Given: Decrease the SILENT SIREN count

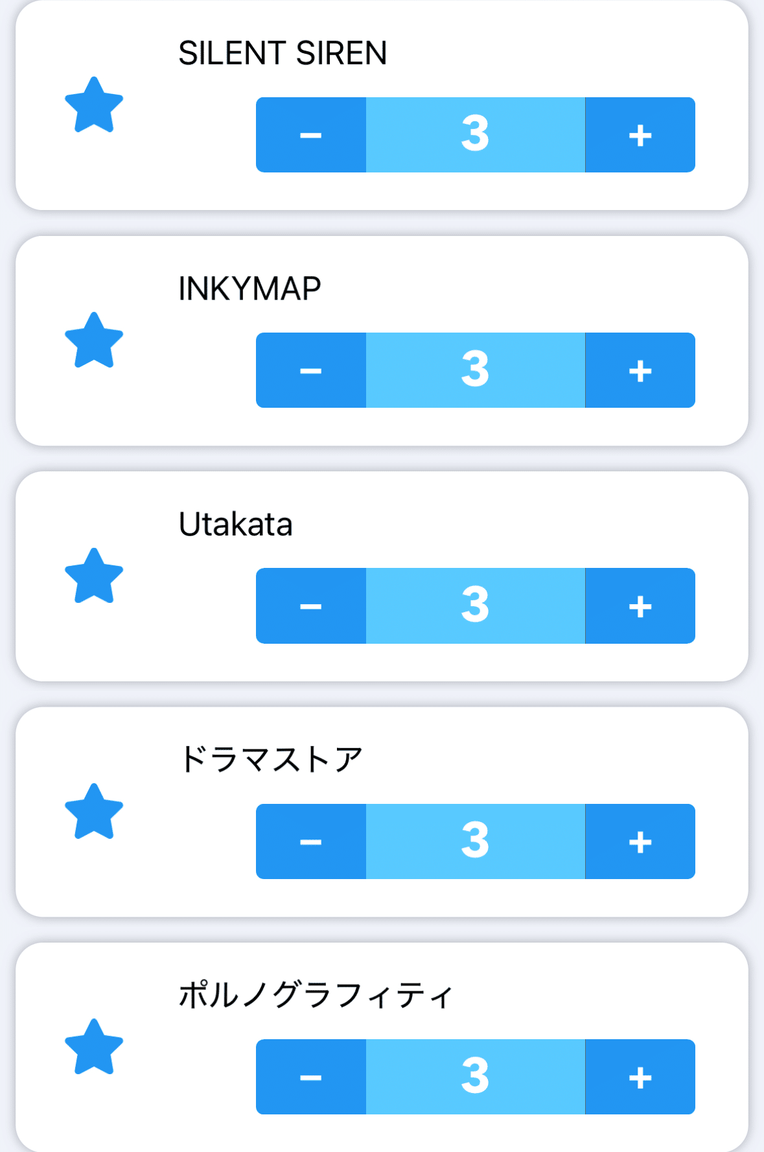Looking at the screenshot, I should (x=311, y=135).
